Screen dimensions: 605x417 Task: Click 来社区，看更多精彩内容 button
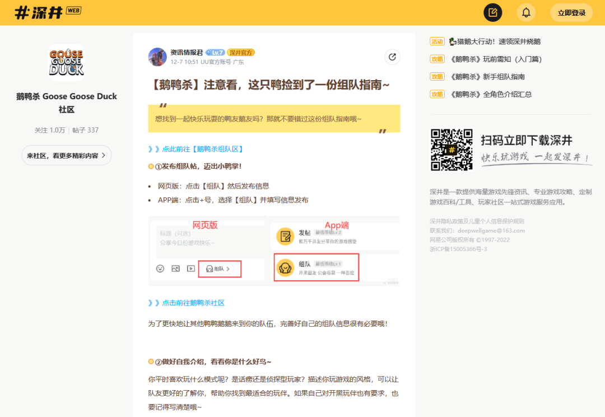pyautogui.click(x=66, y=156)
